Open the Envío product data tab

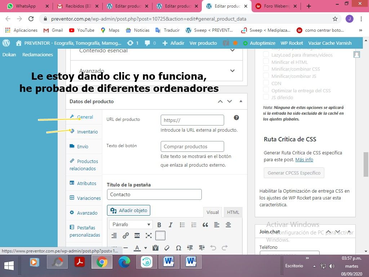[x=84, y=146]
